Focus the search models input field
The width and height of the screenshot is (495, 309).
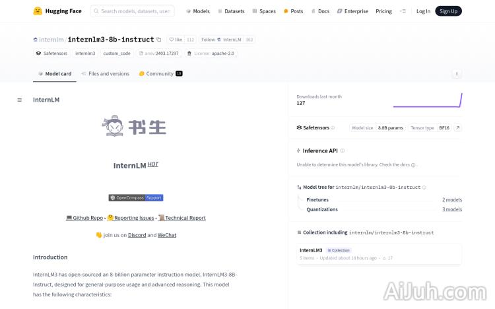(x=133, y=11)
